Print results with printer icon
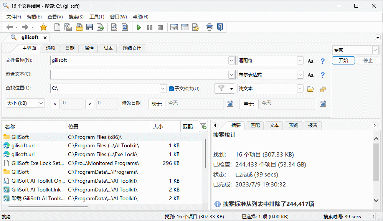The image size is (383, 221). tap(209, 27)
